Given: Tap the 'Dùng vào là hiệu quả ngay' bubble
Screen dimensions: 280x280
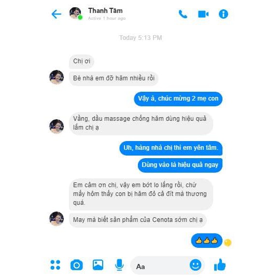Looking at the screenshot, I should pyautogui.click(x=180, y=165).
